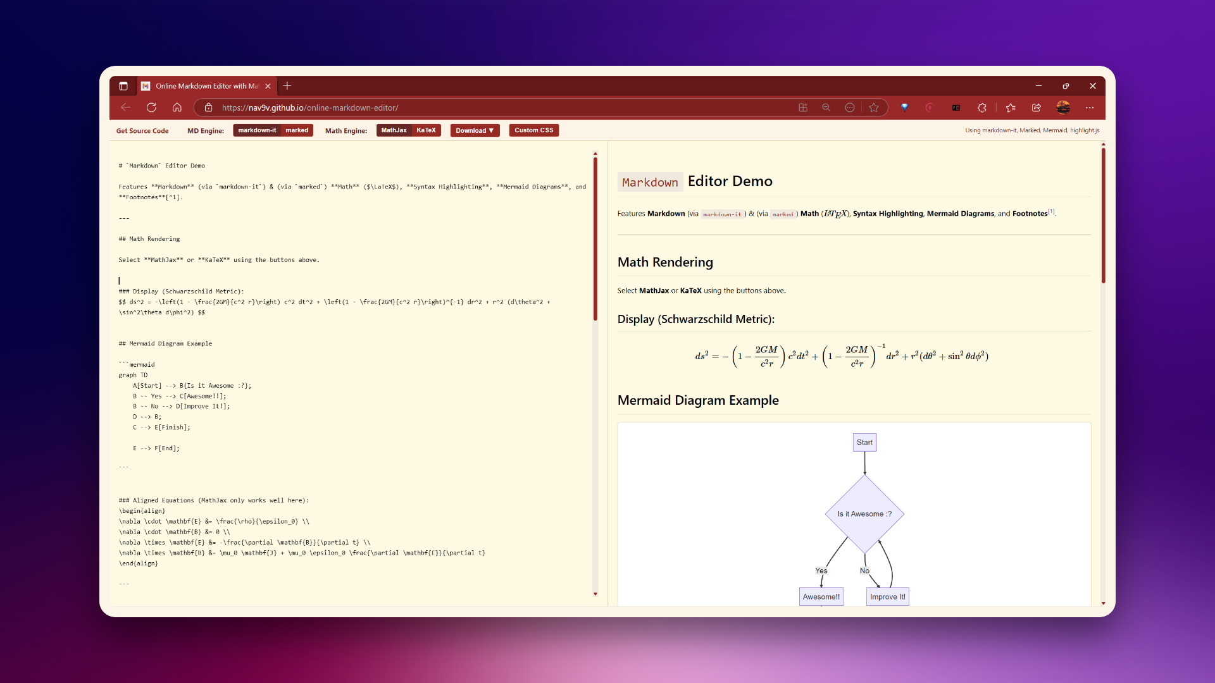The image size is (1215, 683).
Task: Click the install app icon in address bar
Action: (803, 108)
